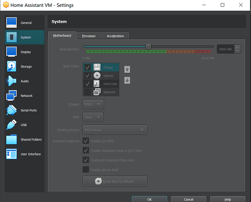The image size is (251, 202).
Task: Select the Shared Folders category label
Action: [x=31, y=139]
